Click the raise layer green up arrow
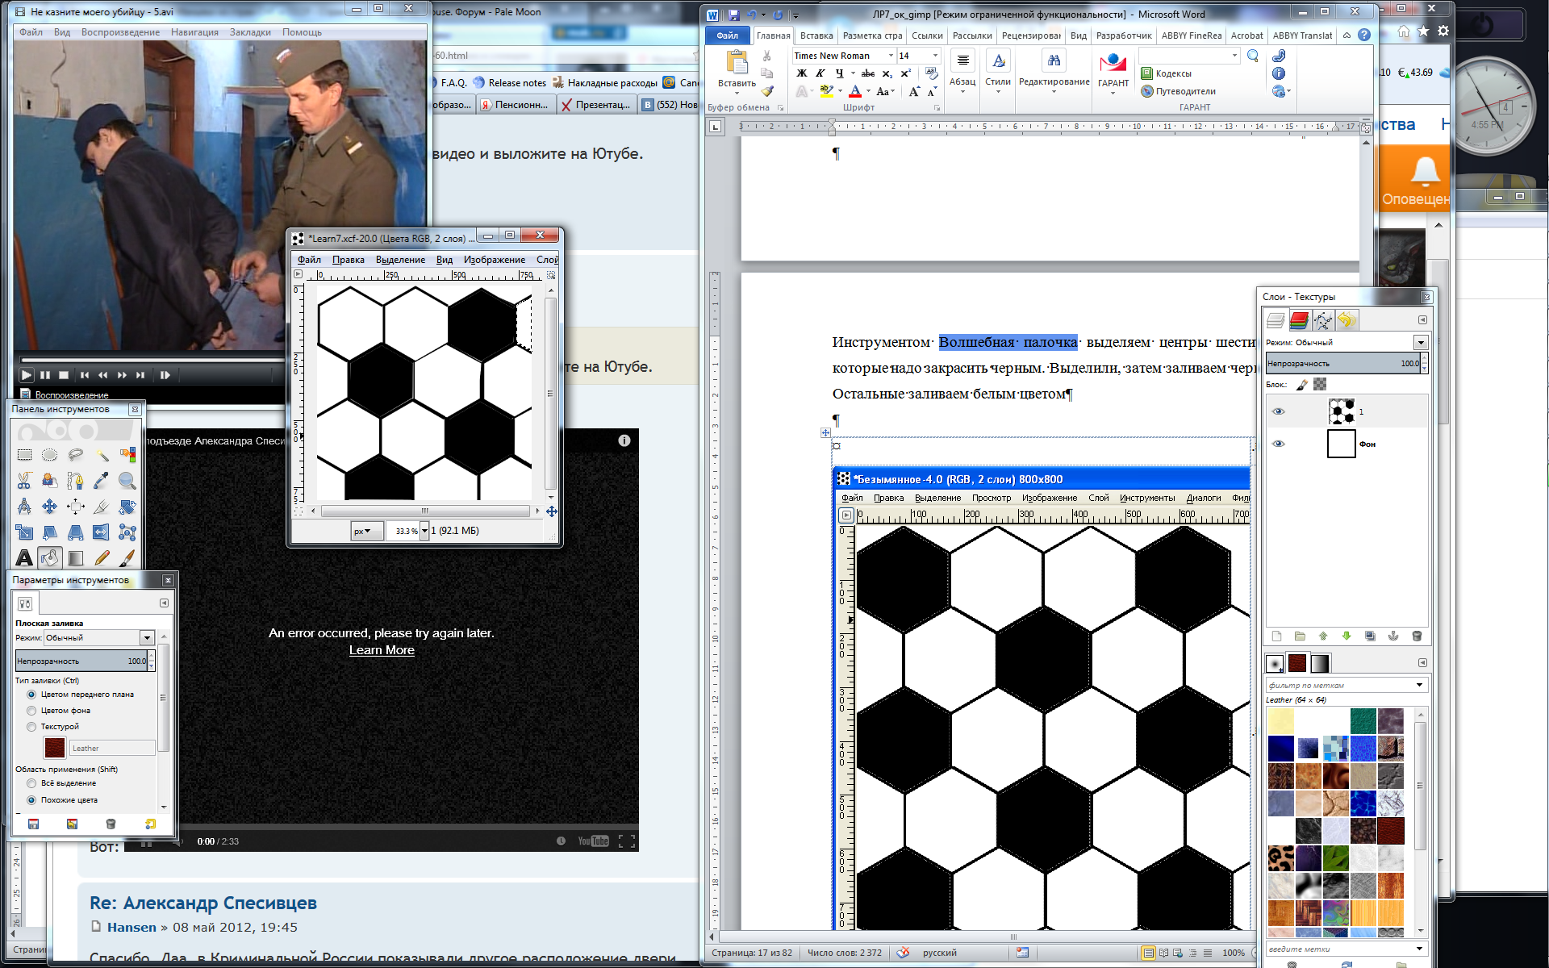 (x=1323, y=636)
